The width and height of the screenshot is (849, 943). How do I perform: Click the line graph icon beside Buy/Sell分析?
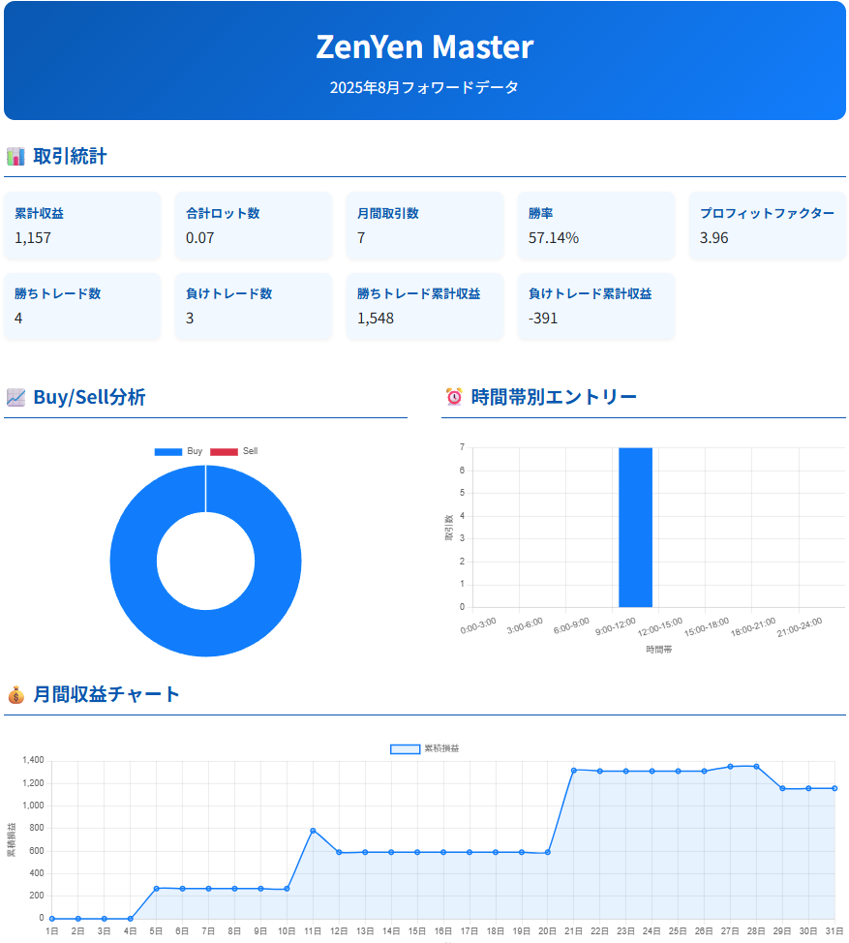tap(15, 398)
